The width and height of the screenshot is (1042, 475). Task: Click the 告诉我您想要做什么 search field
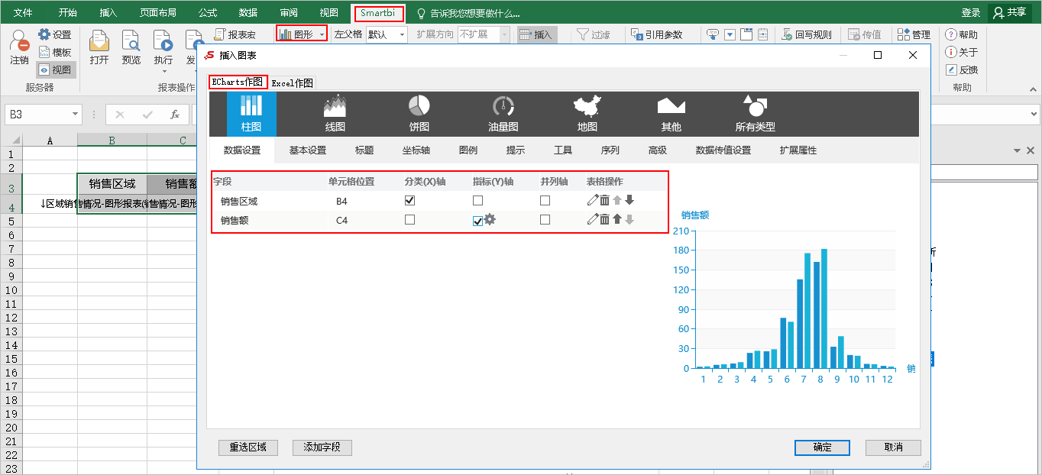coord(474,13)
